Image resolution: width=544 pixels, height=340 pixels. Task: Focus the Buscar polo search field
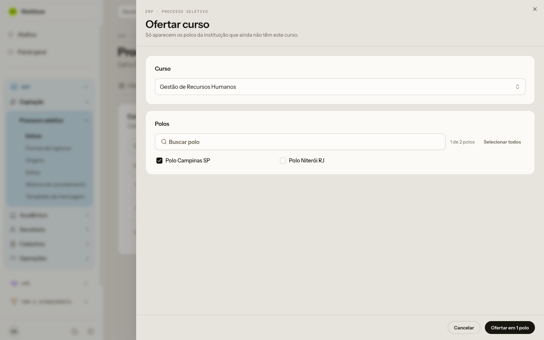pos(300,142)
